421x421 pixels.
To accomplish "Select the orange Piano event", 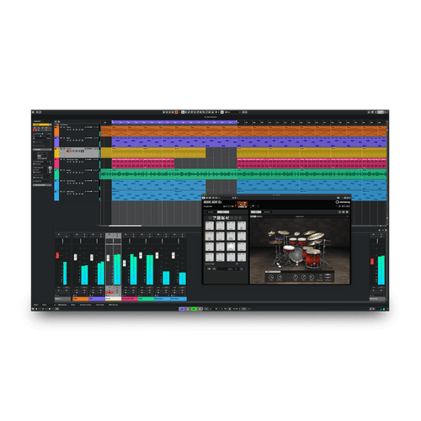I will pos(243,131).
